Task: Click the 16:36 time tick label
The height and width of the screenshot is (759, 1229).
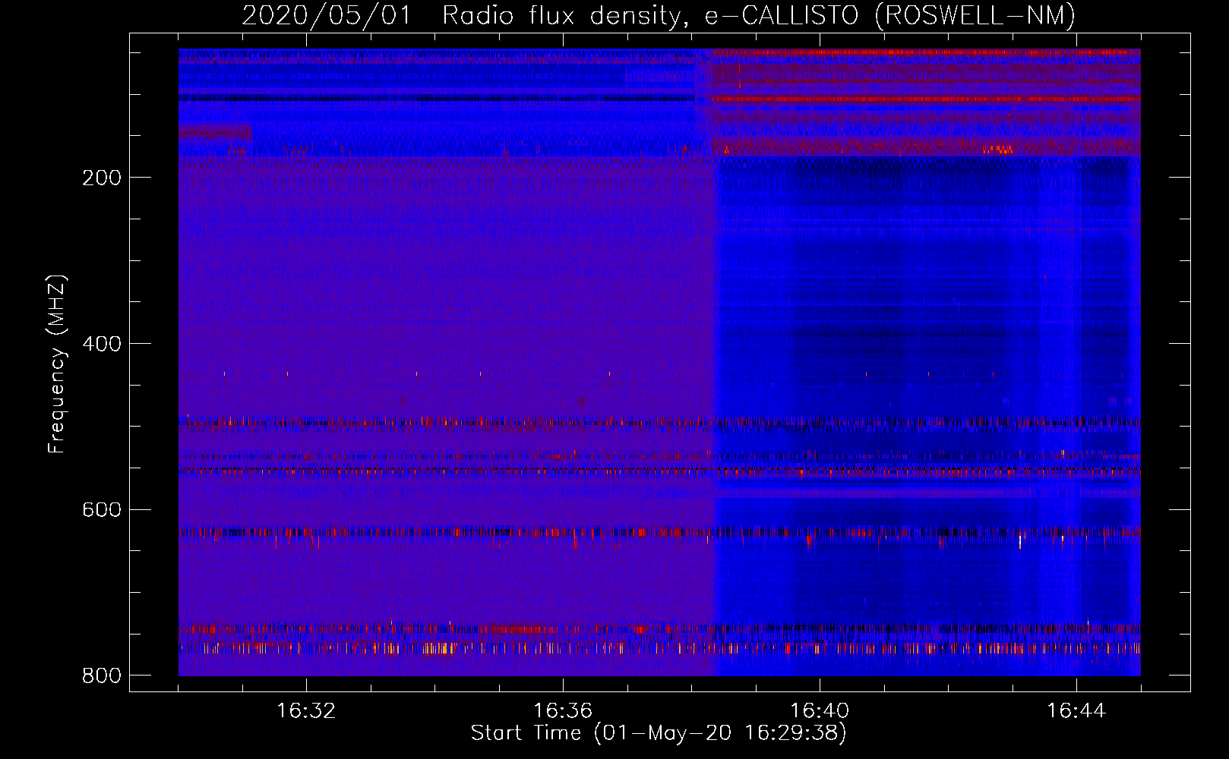Action: [x=563, y=711]
